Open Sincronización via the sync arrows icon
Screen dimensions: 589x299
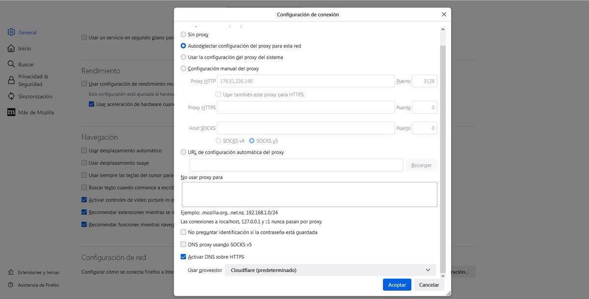pyautogui.click(x=11, y=97)
